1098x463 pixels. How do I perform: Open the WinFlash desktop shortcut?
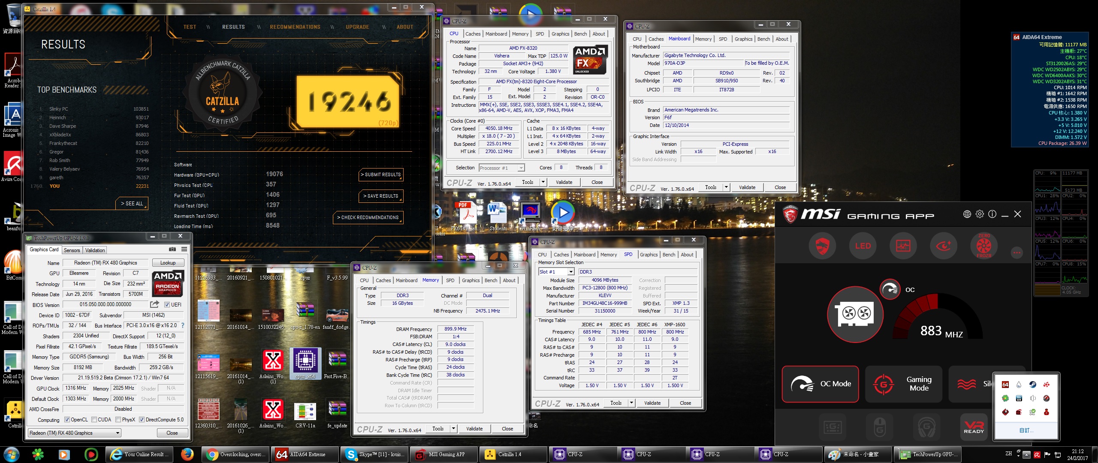coord(531,216)
